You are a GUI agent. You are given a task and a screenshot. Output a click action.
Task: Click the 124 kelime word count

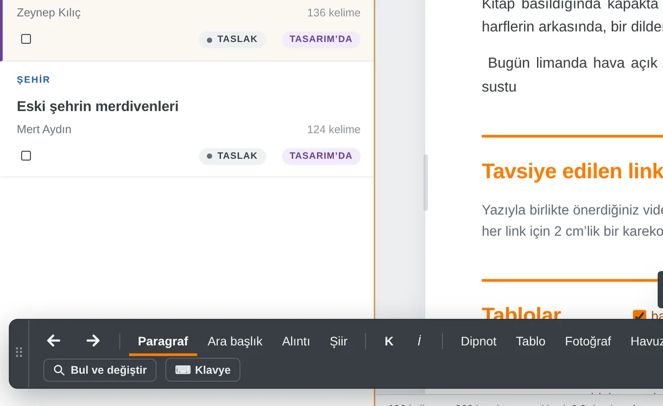[x=334, y=129]
